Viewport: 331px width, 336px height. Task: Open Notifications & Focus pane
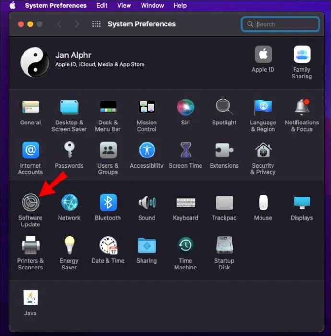click(x=302, y=107)
